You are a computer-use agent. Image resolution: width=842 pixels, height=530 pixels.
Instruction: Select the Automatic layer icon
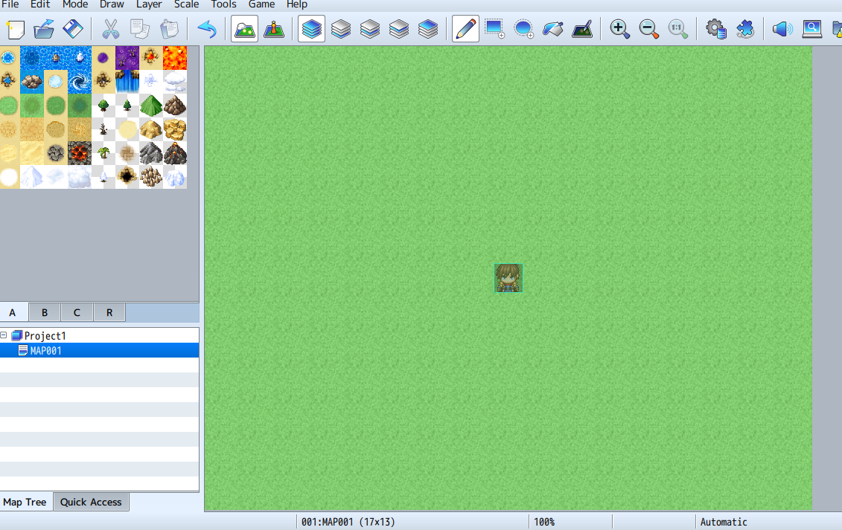pos(311,29)
